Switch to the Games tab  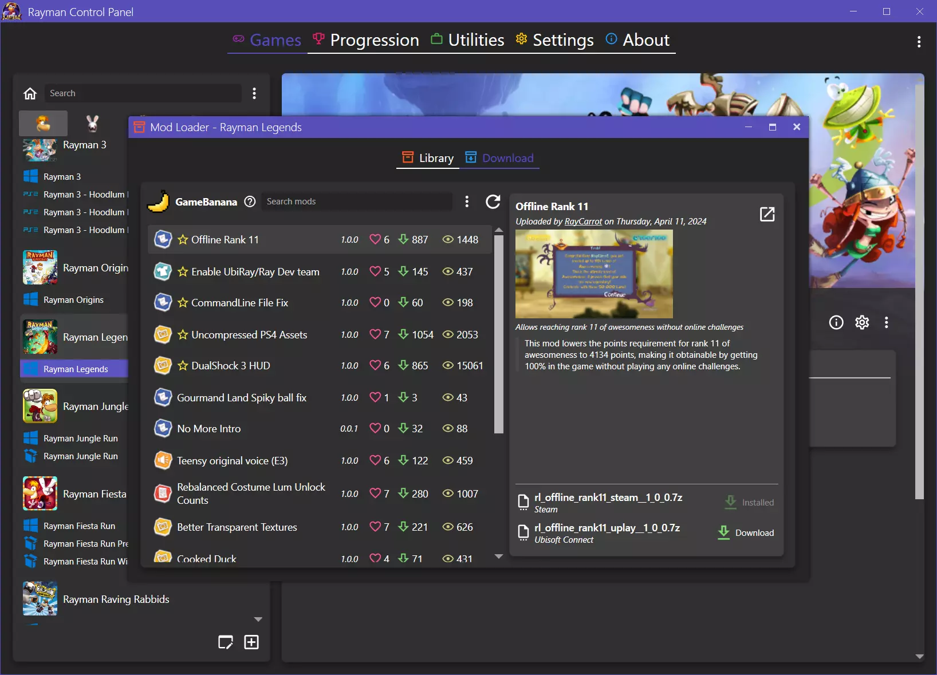point(267,40)
